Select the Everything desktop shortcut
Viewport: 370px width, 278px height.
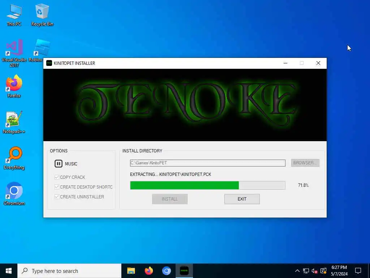[x=14, y=158]
